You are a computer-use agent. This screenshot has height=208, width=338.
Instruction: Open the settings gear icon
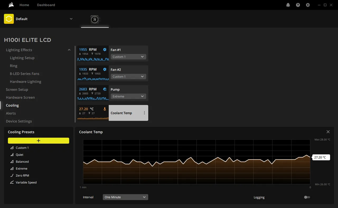tap(308, 5)
